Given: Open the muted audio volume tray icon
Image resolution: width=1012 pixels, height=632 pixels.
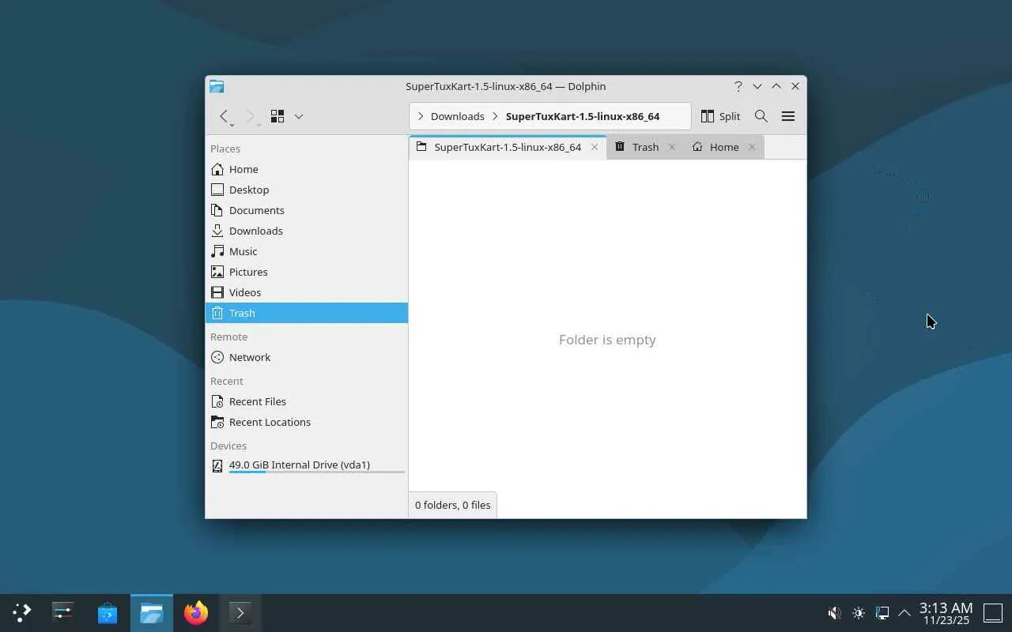Looking at the screenshot, I should click(834, 613).
